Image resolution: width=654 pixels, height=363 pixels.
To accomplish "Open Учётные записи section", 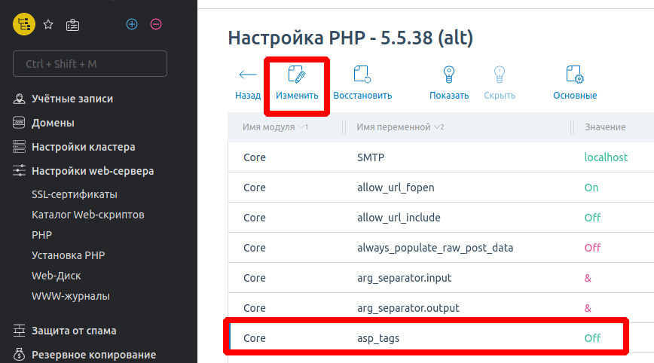I will pos(72,99).
